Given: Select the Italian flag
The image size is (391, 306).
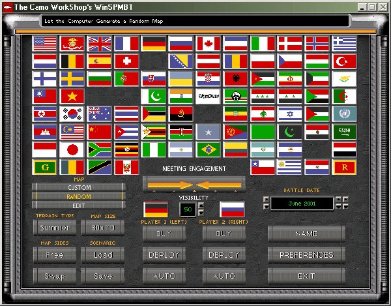Looking at the screenshot, I should (x=263, y=44).
